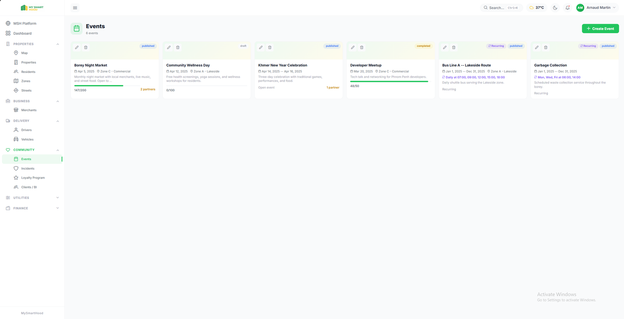Click the "147/200" attendance count
The image size is (624, 319).
click(80, 90)
